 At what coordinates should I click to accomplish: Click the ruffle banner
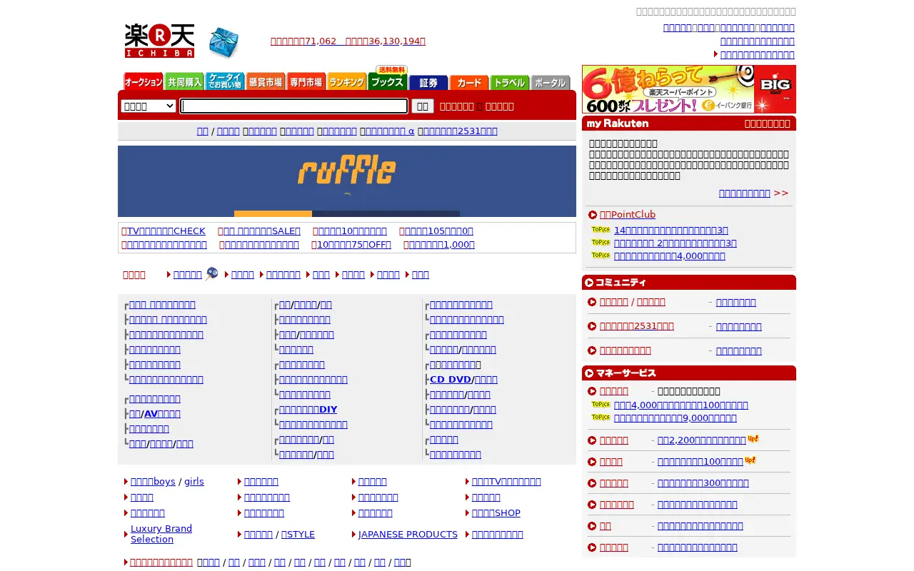click(347, 181)
